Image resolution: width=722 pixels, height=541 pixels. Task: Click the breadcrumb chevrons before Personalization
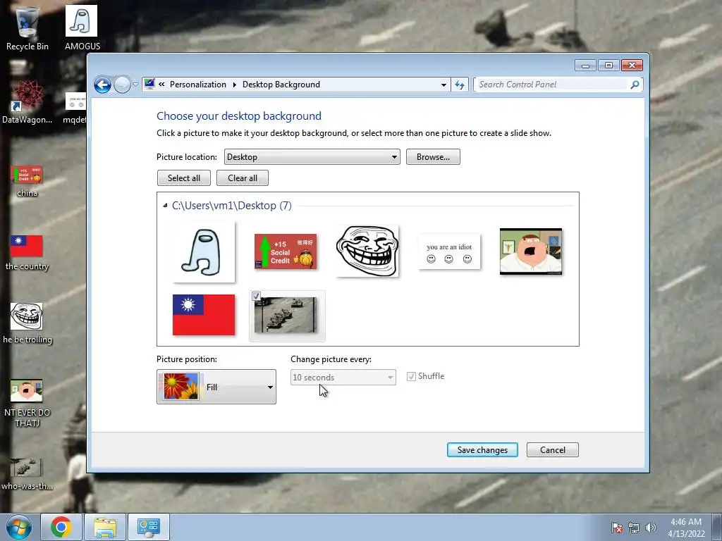[161, 85]
